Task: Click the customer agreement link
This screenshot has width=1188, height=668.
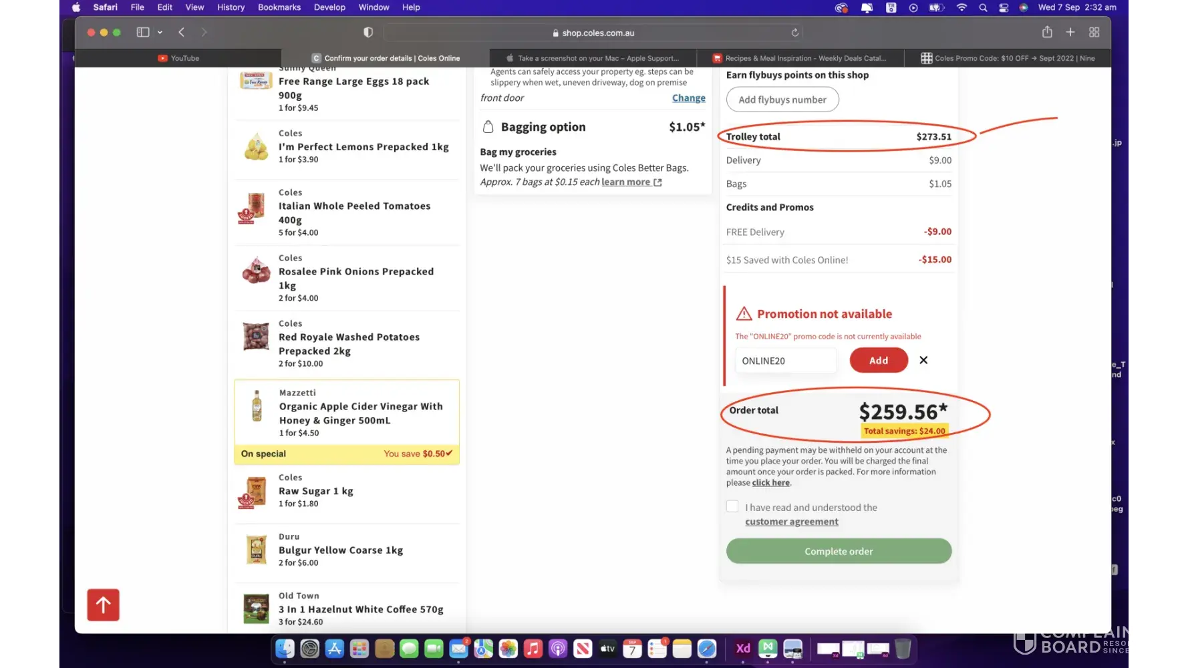Action: point(791,522)
